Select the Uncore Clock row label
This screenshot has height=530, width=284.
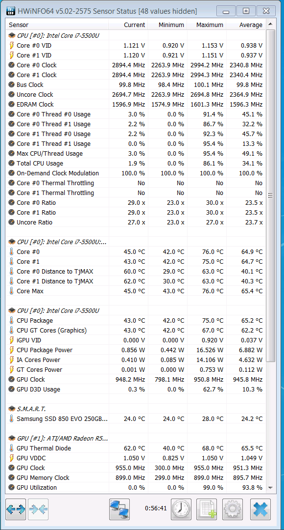click(x=35, y=94)
